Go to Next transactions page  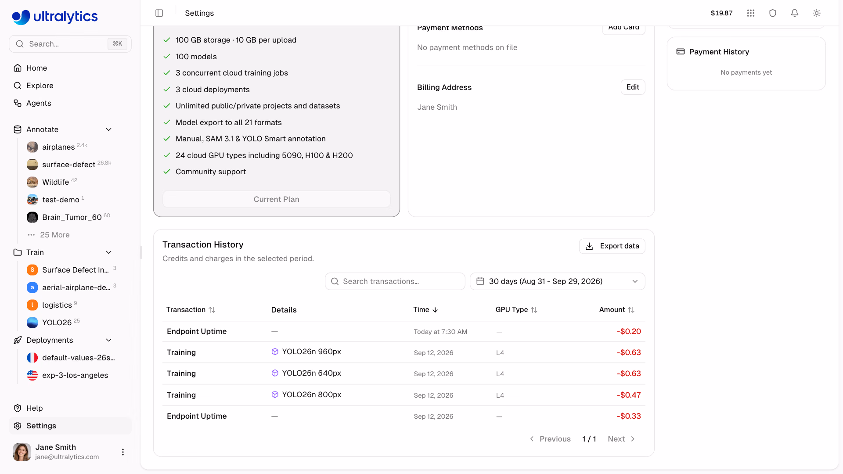coord(621,439)
